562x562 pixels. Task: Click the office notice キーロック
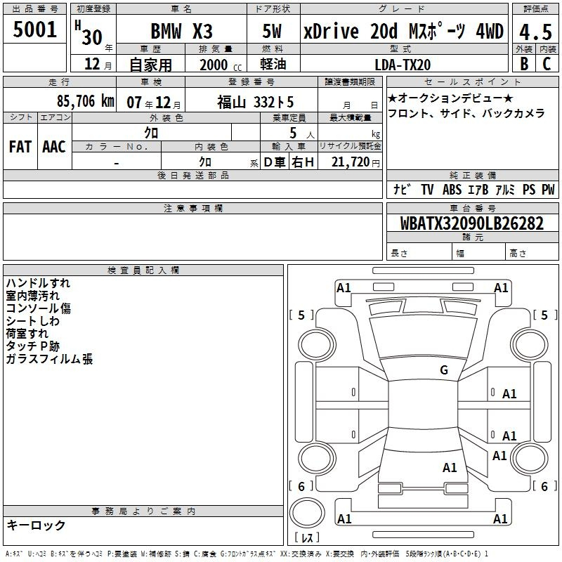point(36,525)
